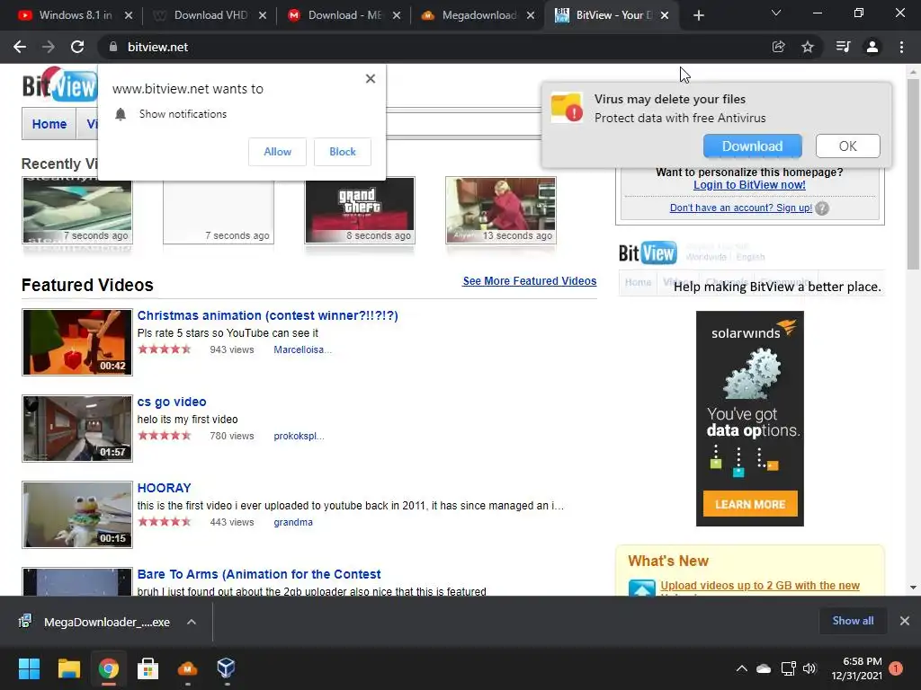Open a new browser tab
The width and height of the screenshot is (921, 690).
point(698,15)
